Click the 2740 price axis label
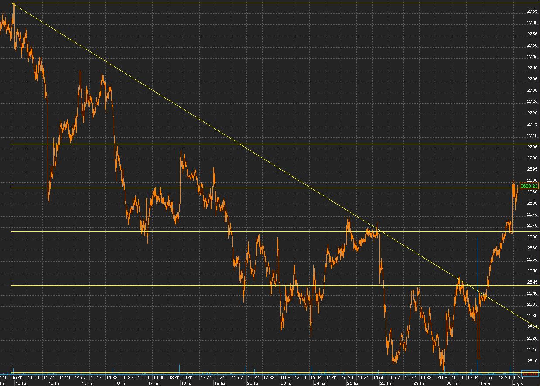 point(532,68)
